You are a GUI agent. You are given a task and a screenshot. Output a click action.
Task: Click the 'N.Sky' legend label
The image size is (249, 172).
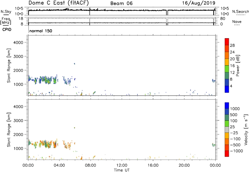(6, 12)
